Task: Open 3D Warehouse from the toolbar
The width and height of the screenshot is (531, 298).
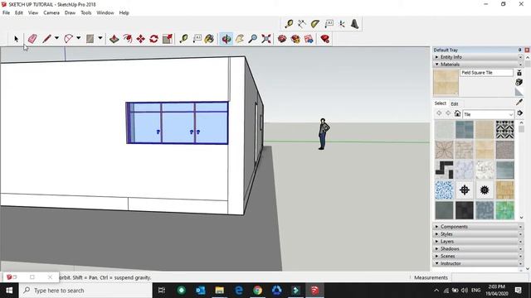Action: (x=282, y=39)
